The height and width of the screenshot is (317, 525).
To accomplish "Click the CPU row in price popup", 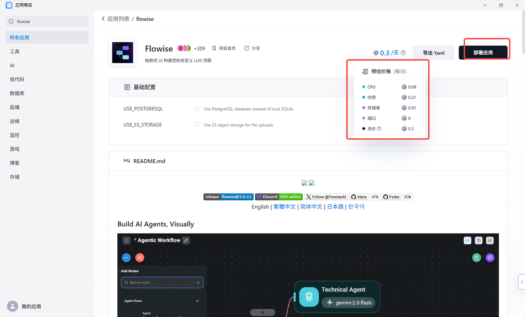I will [x=389, y=87].
